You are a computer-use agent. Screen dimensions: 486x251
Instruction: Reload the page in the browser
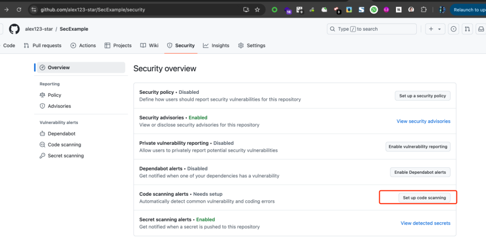tap(19, 9)
